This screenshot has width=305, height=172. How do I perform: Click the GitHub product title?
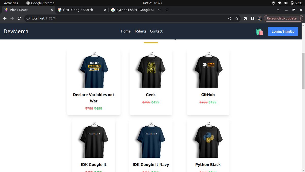208,95
